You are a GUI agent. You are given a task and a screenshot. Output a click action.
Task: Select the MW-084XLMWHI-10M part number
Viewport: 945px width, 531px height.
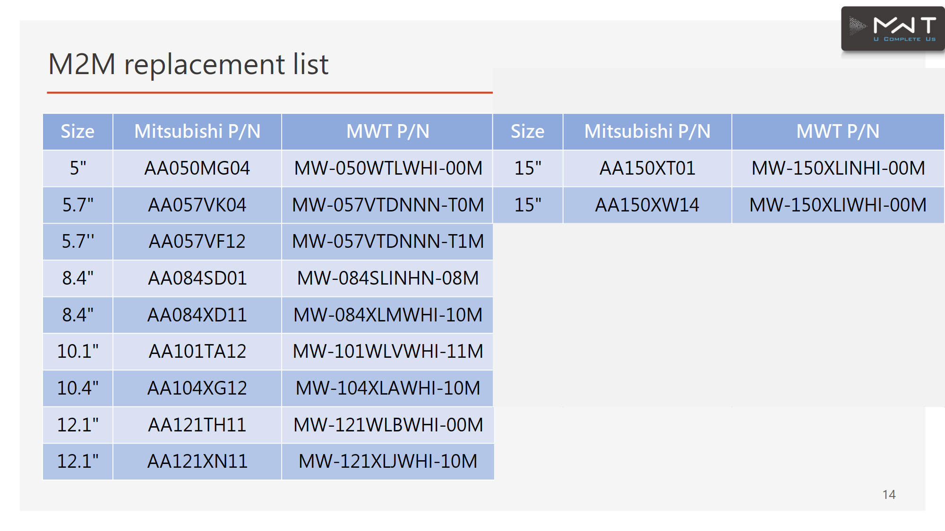(387, 315)
